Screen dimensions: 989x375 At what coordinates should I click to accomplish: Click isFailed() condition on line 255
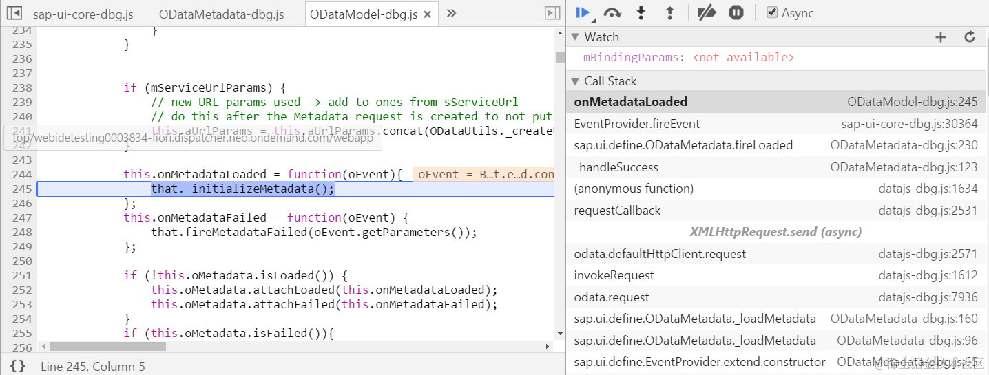point(229,333)
